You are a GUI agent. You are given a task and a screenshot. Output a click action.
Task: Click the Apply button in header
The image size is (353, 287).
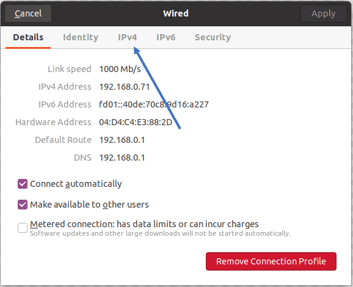point(324,13)
